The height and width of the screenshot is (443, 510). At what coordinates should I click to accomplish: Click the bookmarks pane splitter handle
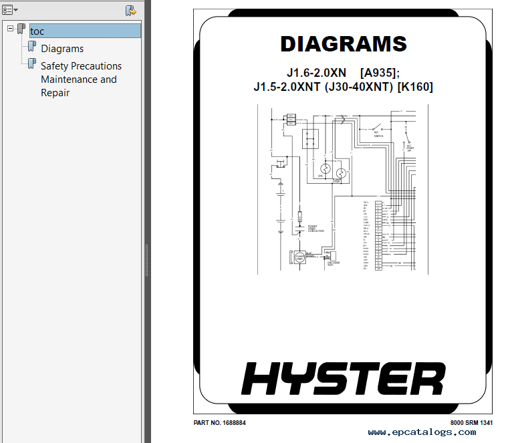146,260
